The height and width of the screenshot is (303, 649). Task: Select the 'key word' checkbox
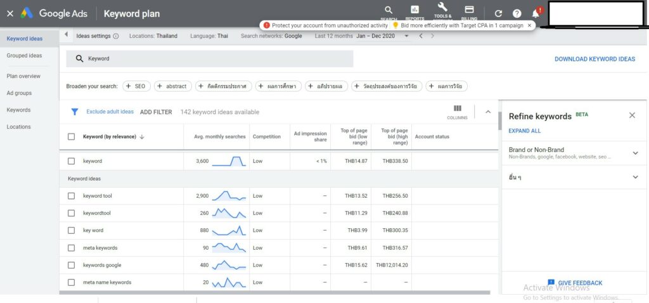click(x=71, y=230)
